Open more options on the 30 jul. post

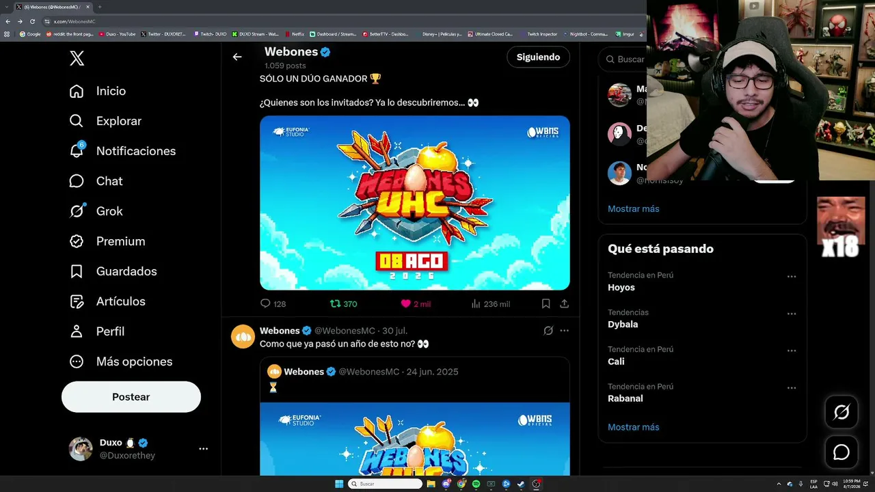[564, 331]
